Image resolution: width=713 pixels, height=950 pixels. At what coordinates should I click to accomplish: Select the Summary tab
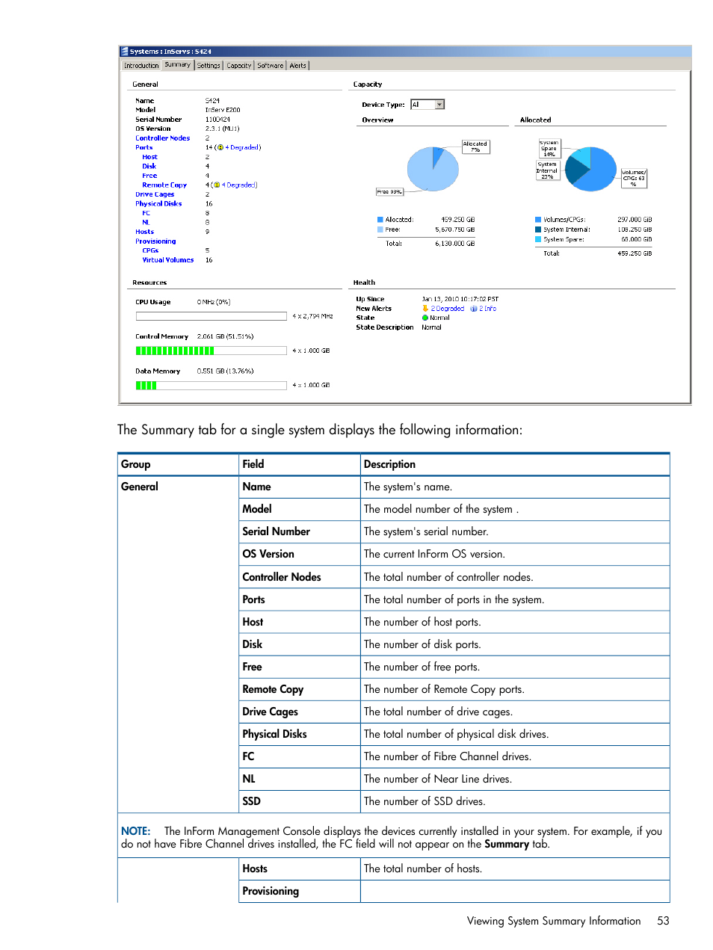click(x=178, y=65)
